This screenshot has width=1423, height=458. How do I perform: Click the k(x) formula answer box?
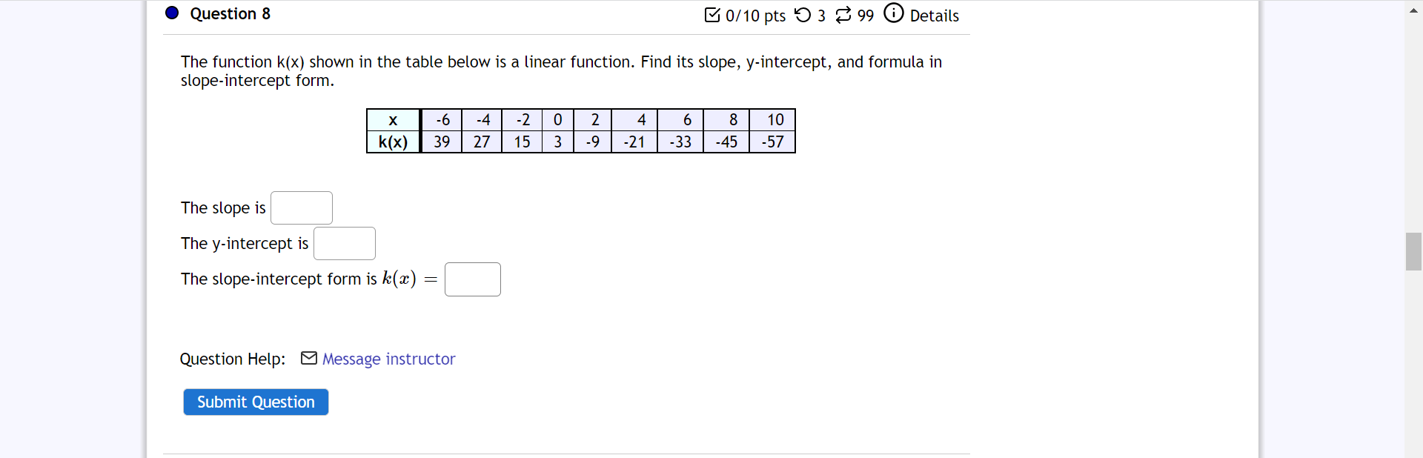tap(472, 279)
